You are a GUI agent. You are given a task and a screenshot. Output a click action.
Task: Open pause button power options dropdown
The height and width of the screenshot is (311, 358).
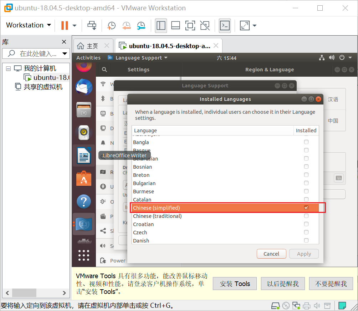coord(75,26)
